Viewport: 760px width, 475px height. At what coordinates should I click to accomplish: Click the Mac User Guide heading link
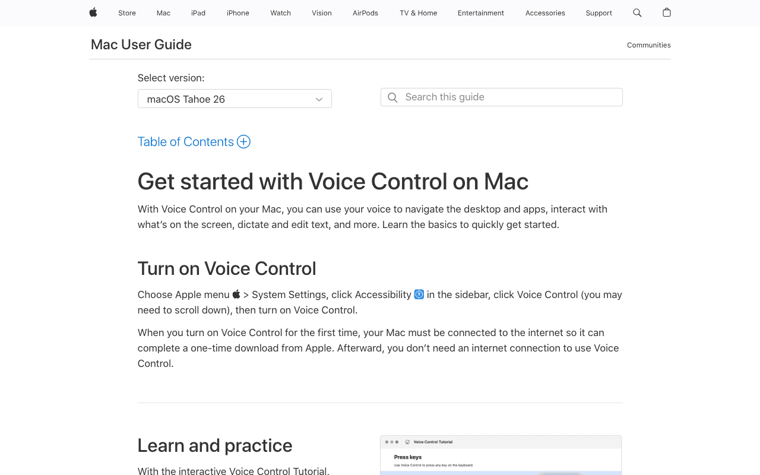tap(141, 45)
